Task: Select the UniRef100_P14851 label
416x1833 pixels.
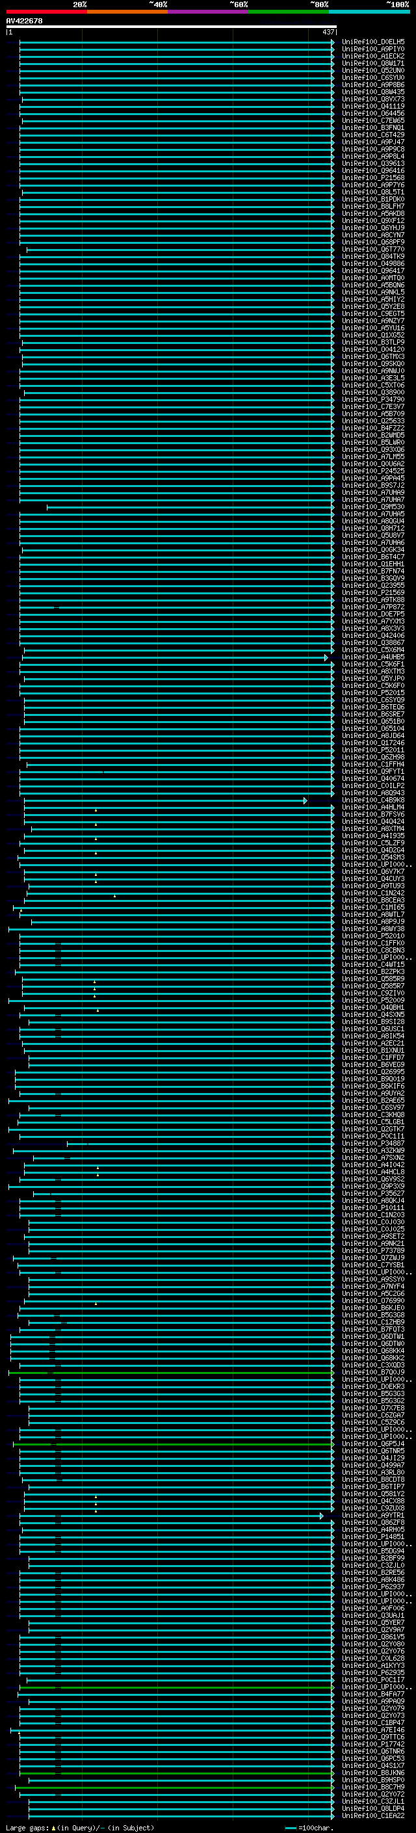Action: [372, 1537]
